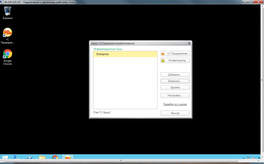Viewport: 264px width, 164px height.
Task: Click the vertical scrollbar of remote session
Action: pyautogui.click(x=262, y=80)
